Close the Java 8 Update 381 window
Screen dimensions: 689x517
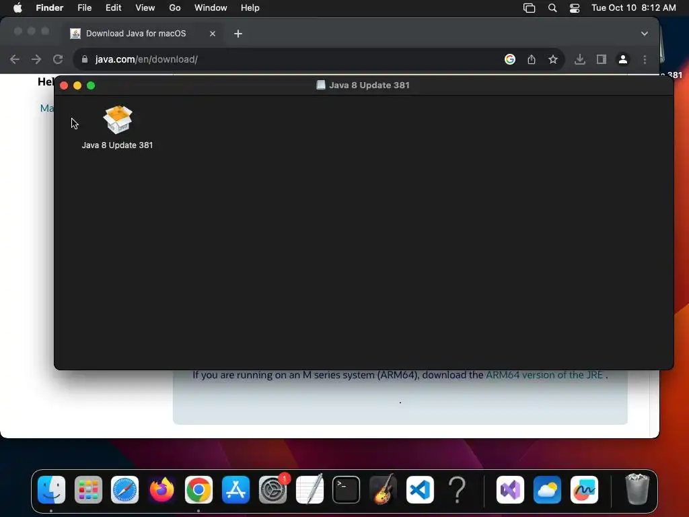64,85
